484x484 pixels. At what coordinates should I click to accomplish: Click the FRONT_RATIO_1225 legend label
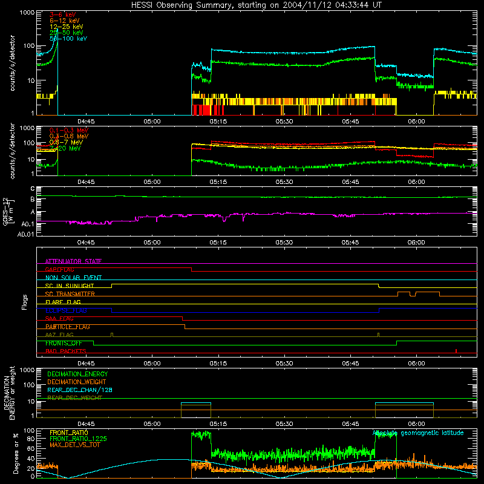click(x=79, y=439)
